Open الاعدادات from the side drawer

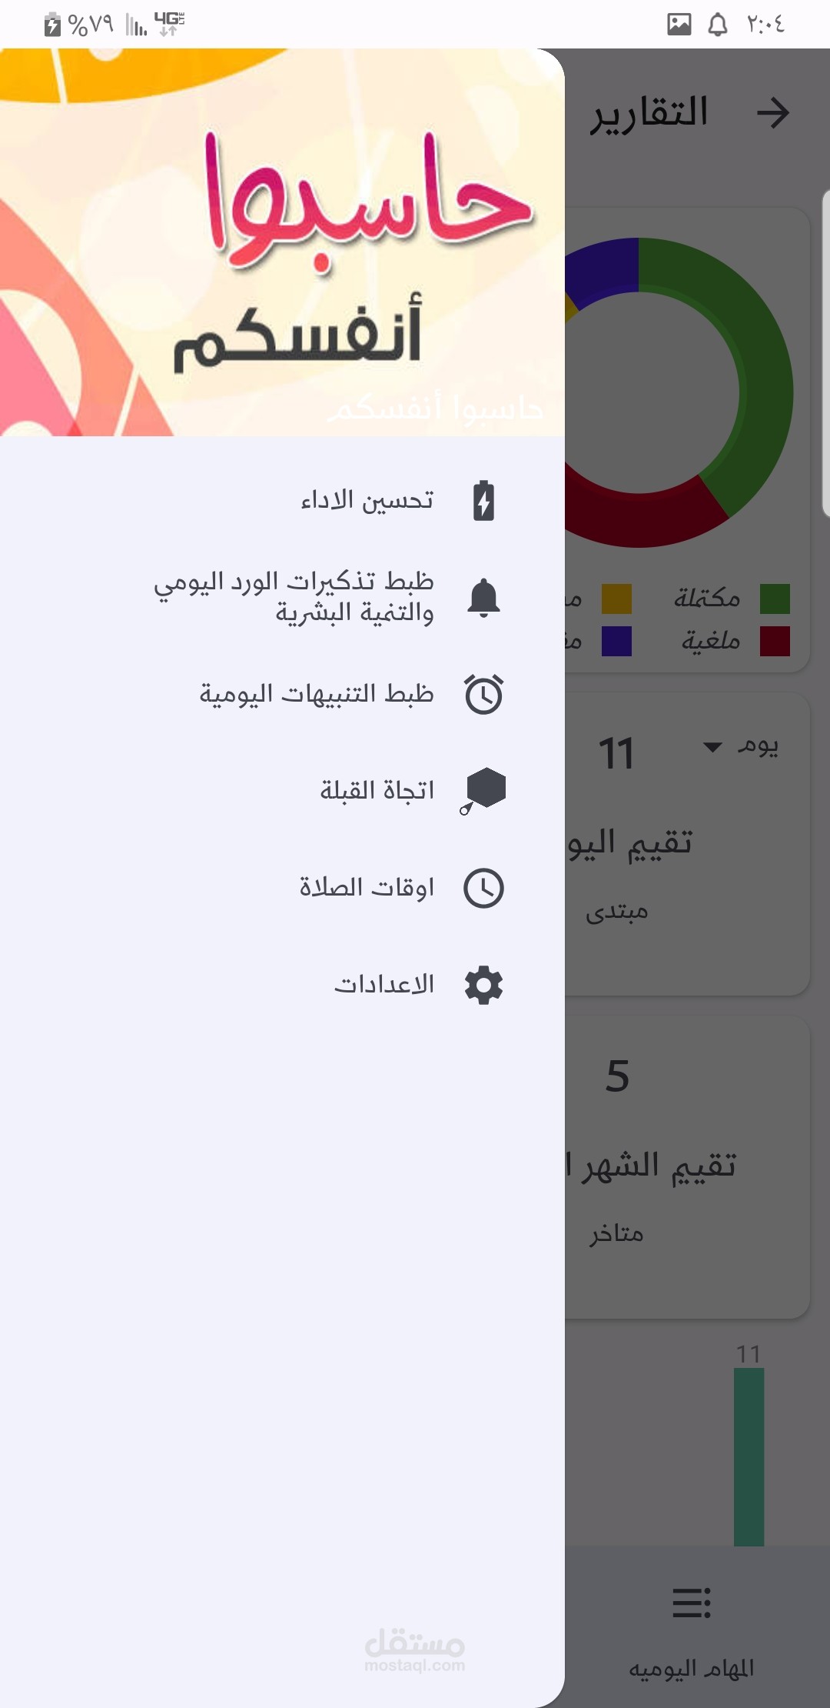click(x=383, y=985)
